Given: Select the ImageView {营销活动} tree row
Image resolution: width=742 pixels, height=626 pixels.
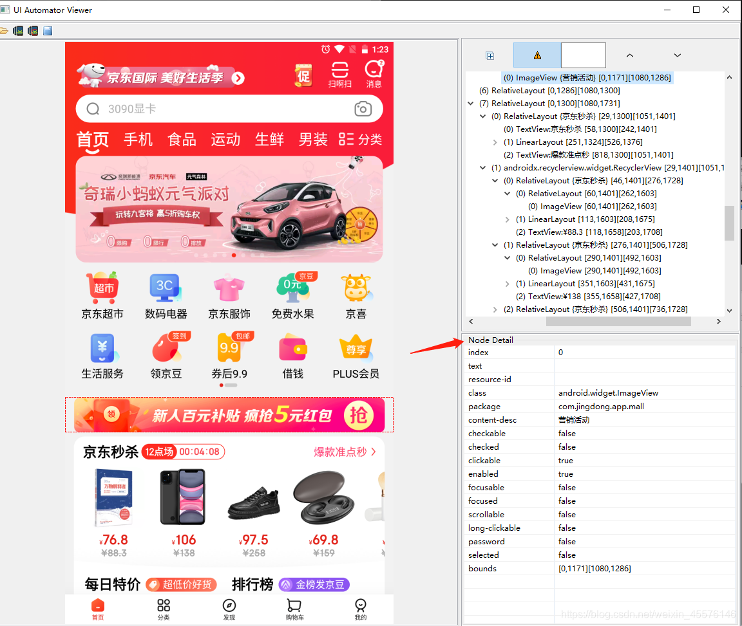Looking at the screenshot, I should pos(587,78).
